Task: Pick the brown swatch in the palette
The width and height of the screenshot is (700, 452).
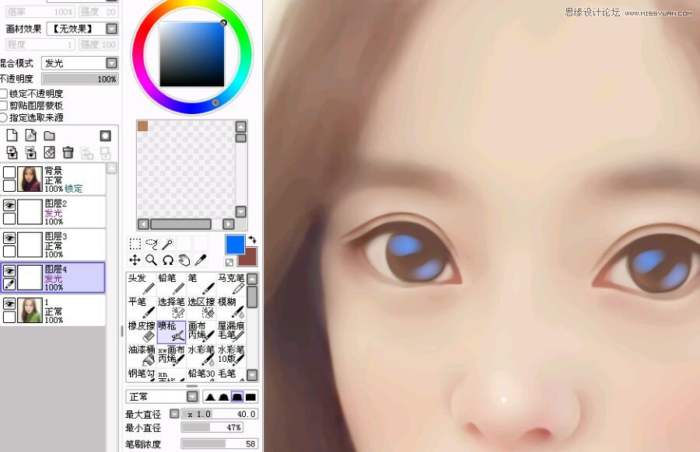Action: point(142,126)
